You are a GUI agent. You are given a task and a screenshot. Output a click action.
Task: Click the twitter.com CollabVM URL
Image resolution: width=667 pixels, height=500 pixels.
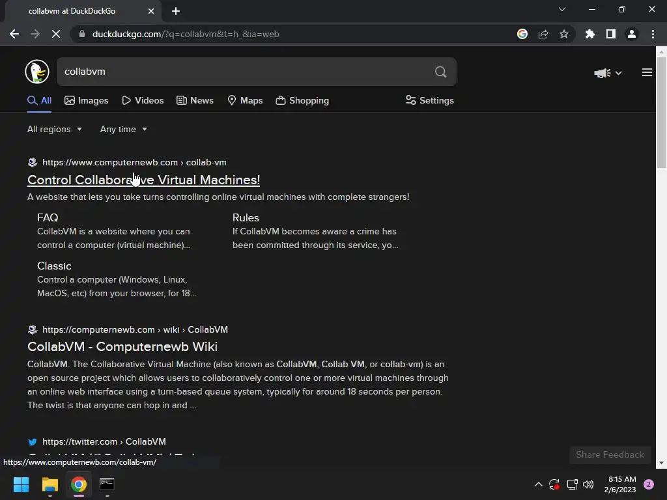point(104,442)
